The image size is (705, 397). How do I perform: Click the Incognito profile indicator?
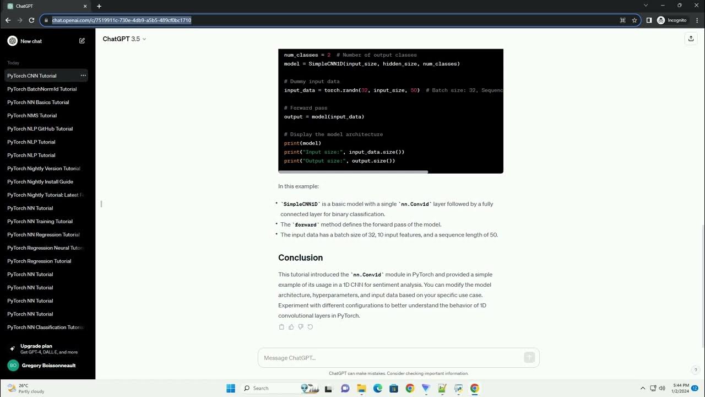672,20
